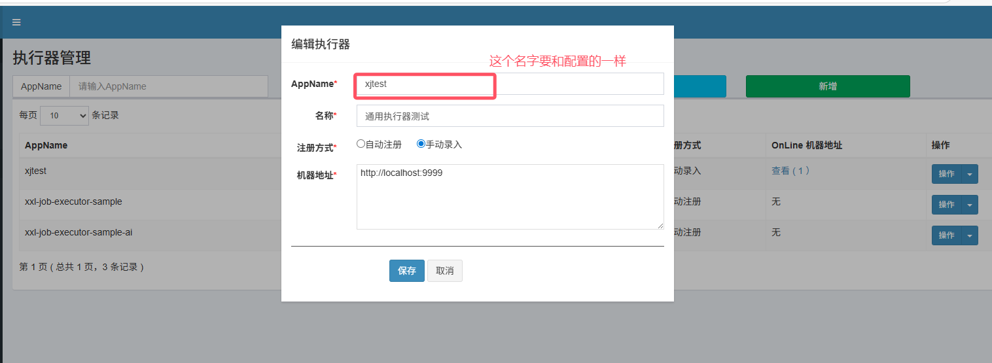Select the 自动注册 radio button

tap(361, 144)
